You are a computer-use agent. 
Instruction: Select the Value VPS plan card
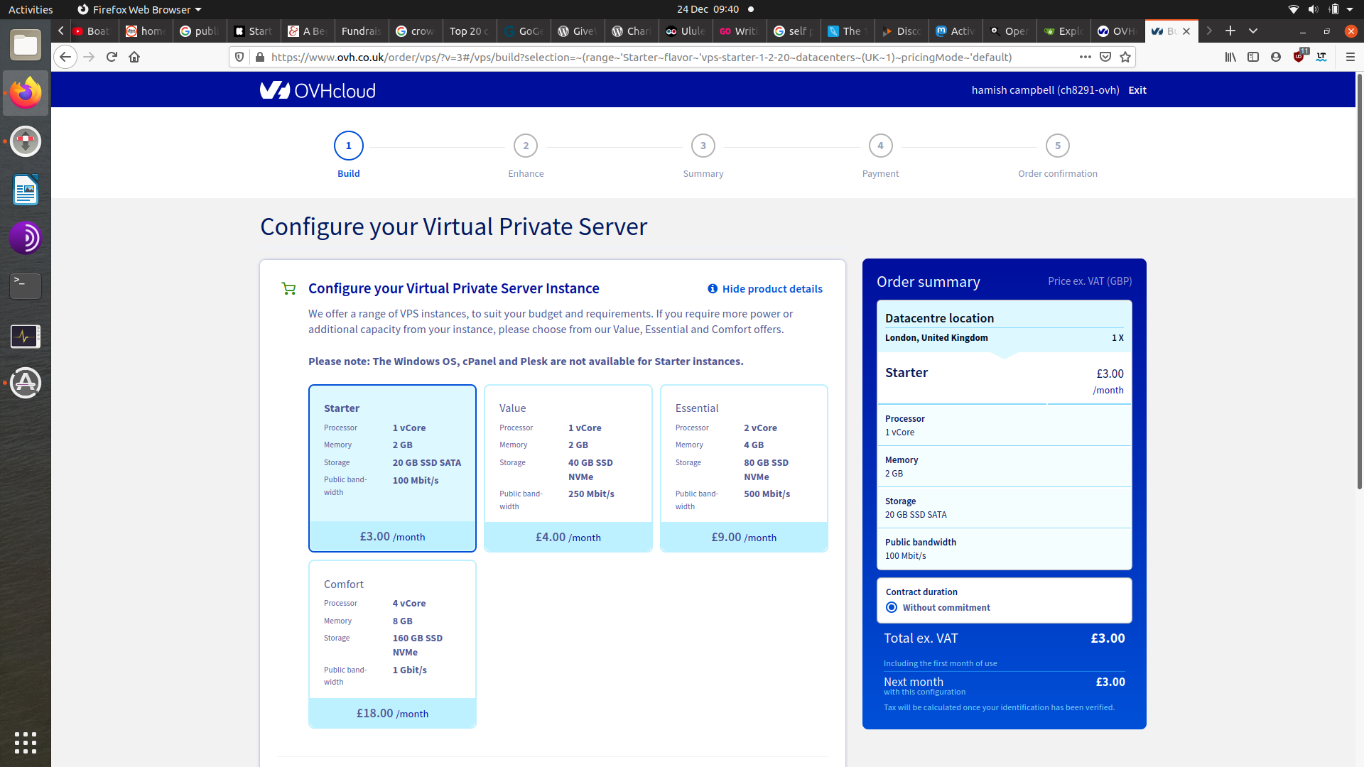(568, 467)
